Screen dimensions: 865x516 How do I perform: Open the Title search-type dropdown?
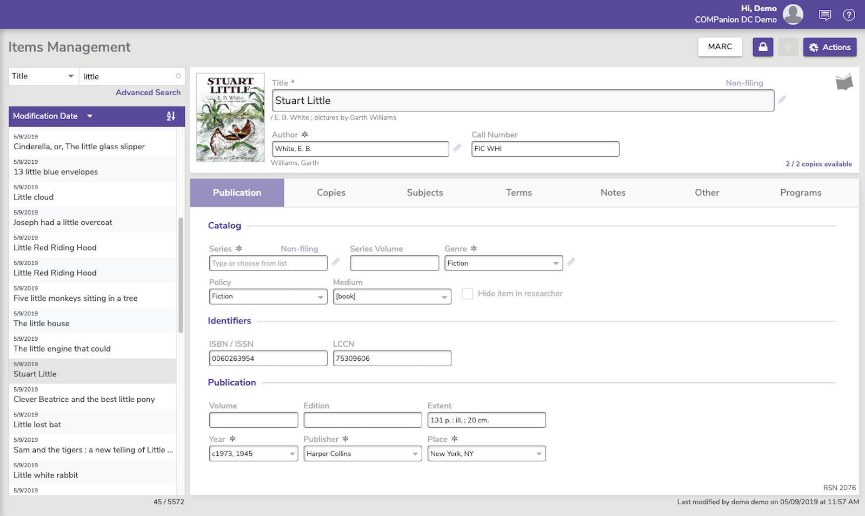[43, 76]
